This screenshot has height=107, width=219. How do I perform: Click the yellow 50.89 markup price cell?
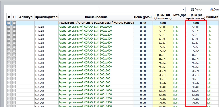pos(163,27)
